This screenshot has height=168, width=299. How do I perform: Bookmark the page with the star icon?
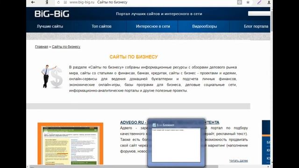click(248, 2)
